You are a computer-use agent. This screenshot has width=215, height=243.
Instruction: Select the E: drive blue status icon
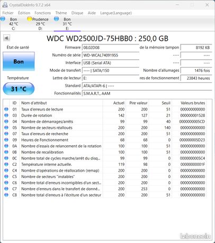tap(56, 18)
